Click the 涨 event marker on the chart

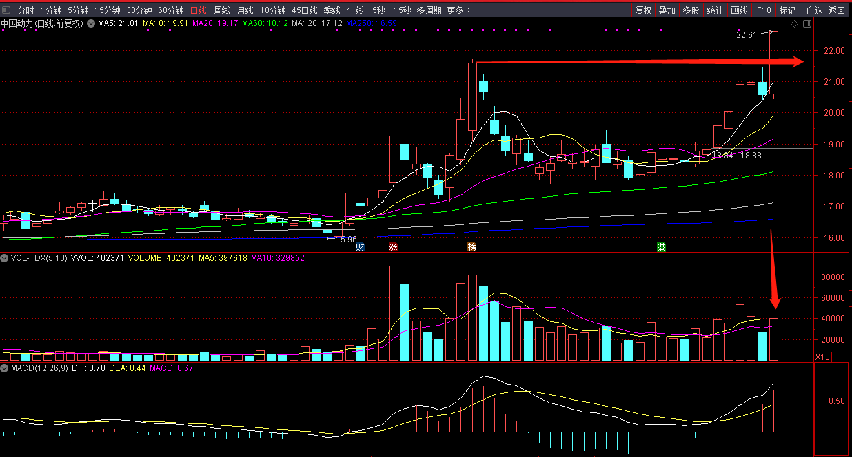[393, 246]
